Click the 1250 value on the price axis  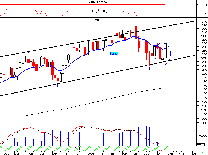(x=204, y=54)
